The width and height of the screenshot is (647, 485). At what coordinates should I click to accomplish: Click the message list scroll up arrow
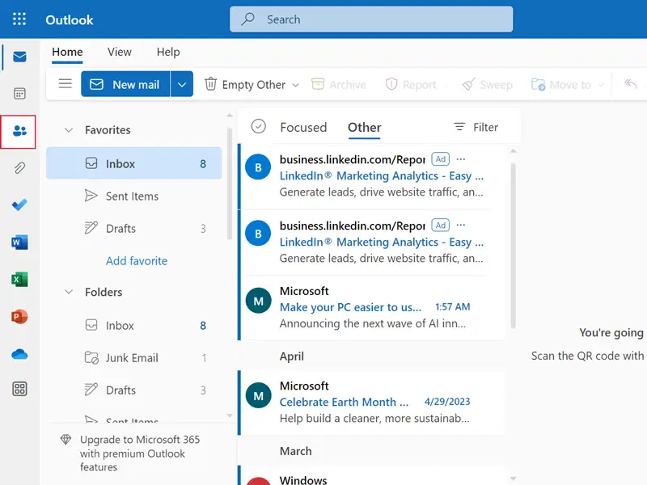[513, 151]
